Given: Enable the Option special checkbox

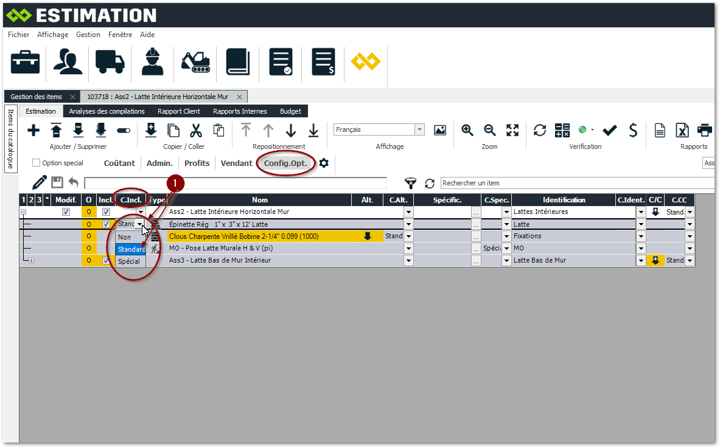Looking at the screenshot, I should [36, 163].
